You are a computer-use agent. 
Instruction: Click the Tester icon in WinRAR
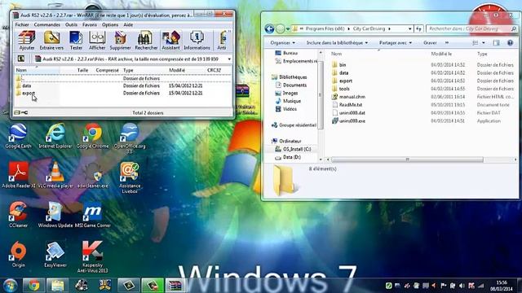[76, 40]
